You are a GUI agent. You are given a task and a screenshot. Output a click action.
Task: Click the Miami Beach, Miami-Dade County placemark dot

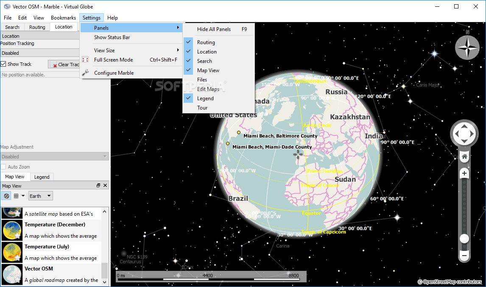(x=227, y=143)
